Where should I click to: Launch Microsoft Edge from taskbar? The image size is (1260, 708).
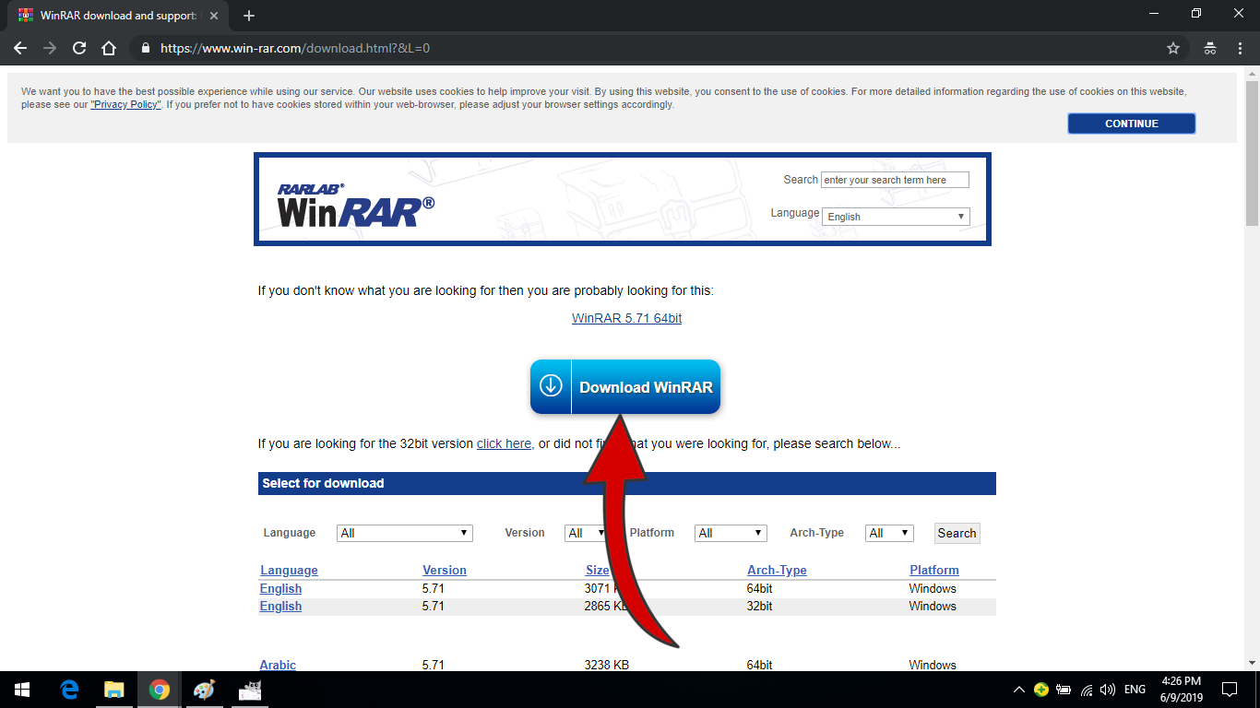click(69, 690)
